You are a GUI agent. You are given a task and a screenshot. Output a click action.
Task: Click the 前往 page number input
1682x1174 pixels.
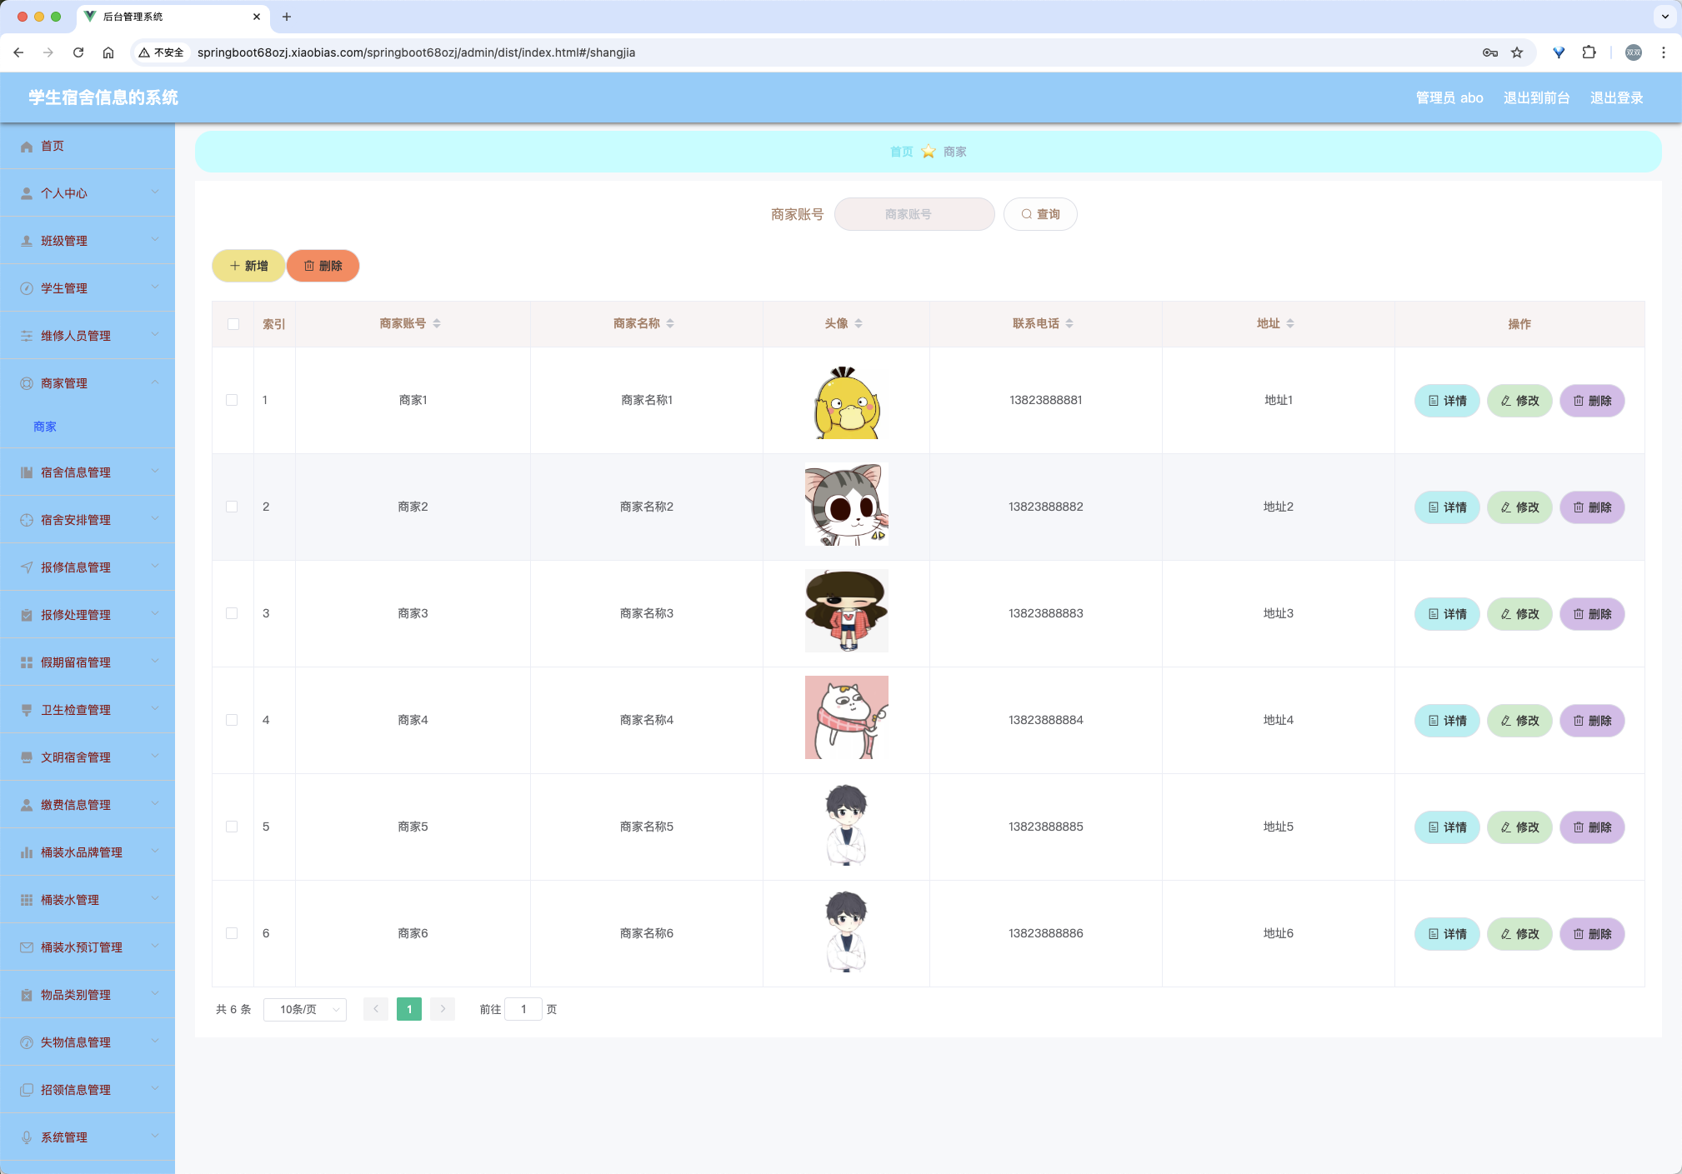pos(523,1010)
